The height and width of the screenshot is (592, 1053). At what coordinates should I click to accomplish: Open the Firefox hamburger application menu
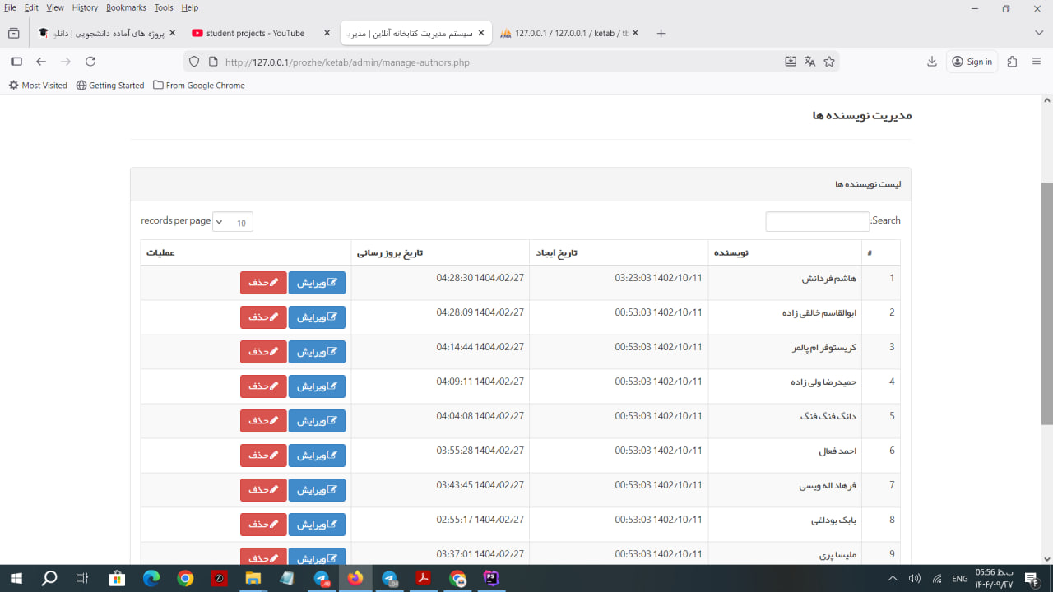tap(1037, 62)
